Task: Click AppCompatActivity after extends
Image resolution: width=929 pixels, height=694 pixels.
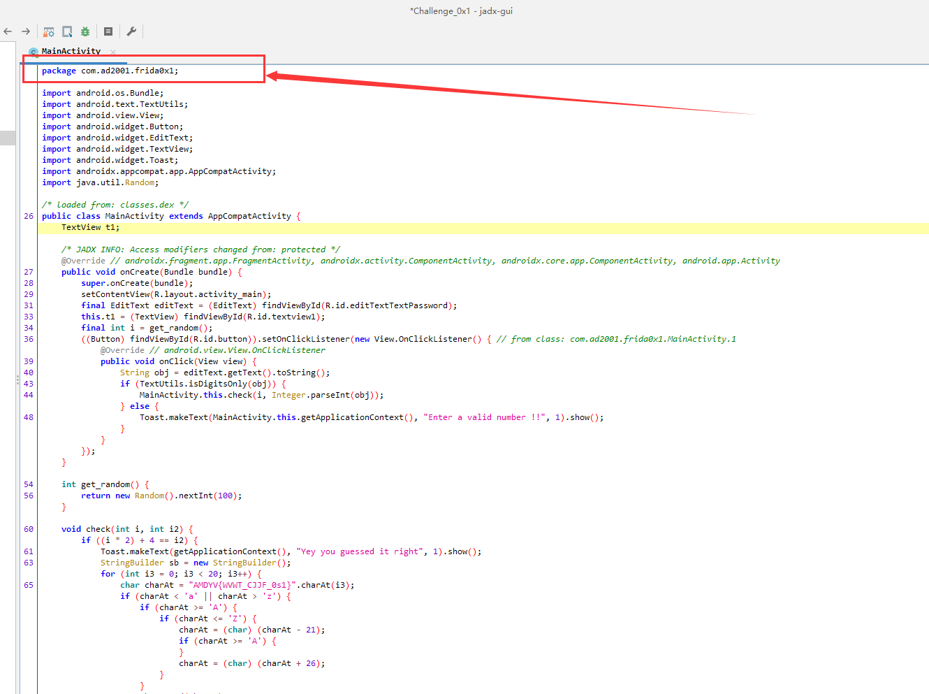Action: (249, 216)
